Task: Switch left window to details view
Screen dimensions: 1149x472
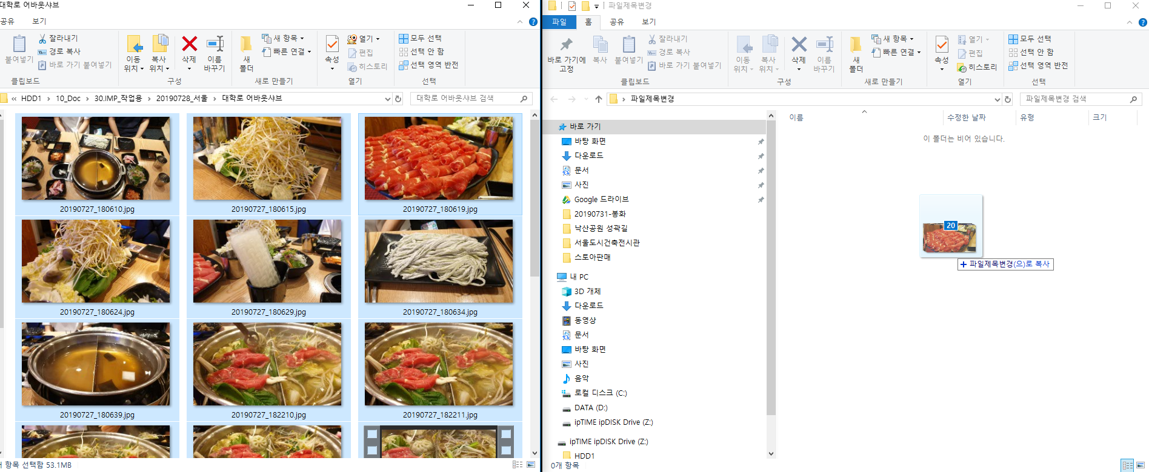Action: coord(518,465)
